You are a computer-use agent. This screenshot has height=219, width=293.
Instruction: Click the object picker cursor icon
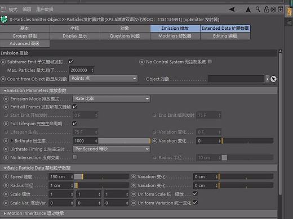[x=273, y=79]
